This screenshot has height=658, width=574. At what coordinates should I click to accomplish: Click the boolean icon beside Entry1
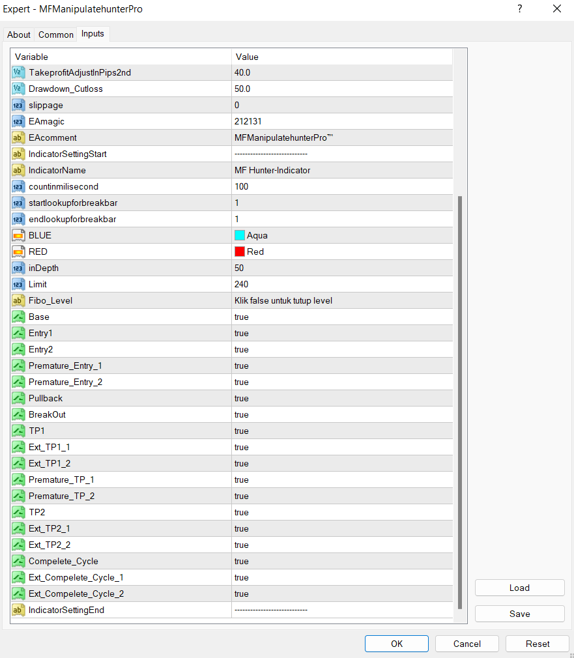click(18, 333)
